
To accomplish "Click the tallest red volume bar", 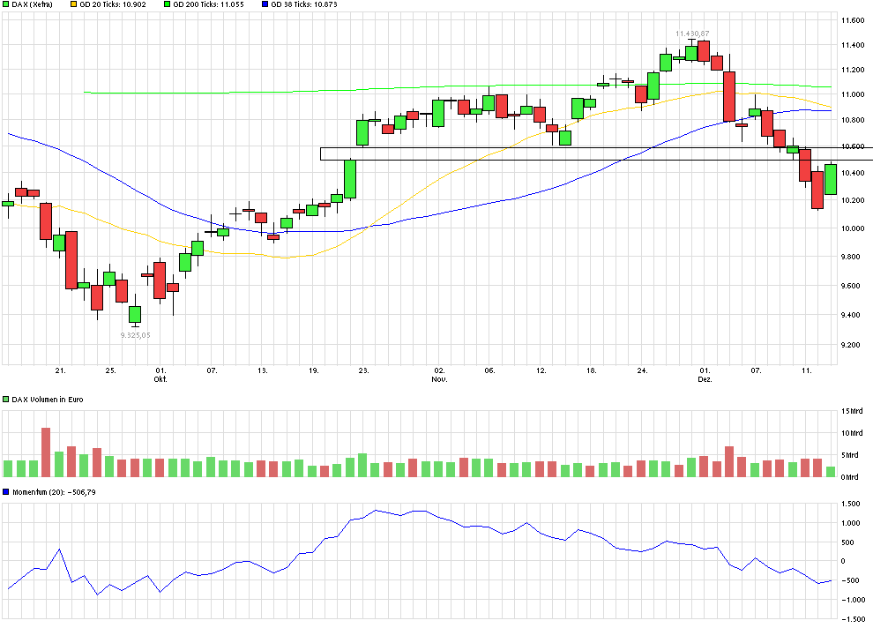I will point(46,452).
